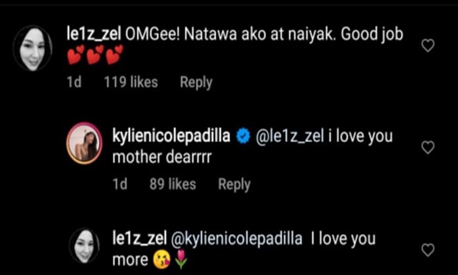Open le1z_zel username on 'OMGee' comment
Image resolution: width=458 pixels, height=275 pixels.
coord(93,35)
